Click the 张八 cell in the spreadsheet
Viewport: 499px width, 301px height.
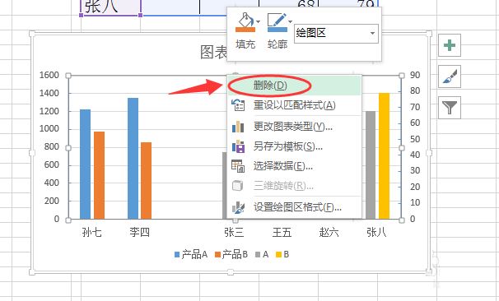[110, 7]
